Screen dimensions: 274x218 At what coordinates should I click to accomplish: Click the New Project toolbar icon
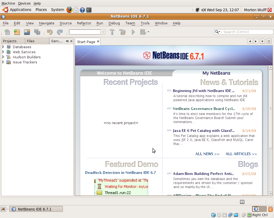click(x=17, y=32)
